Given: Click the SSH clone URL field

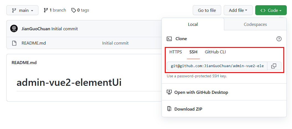Looking at the screenshot, I should (217, 66).
